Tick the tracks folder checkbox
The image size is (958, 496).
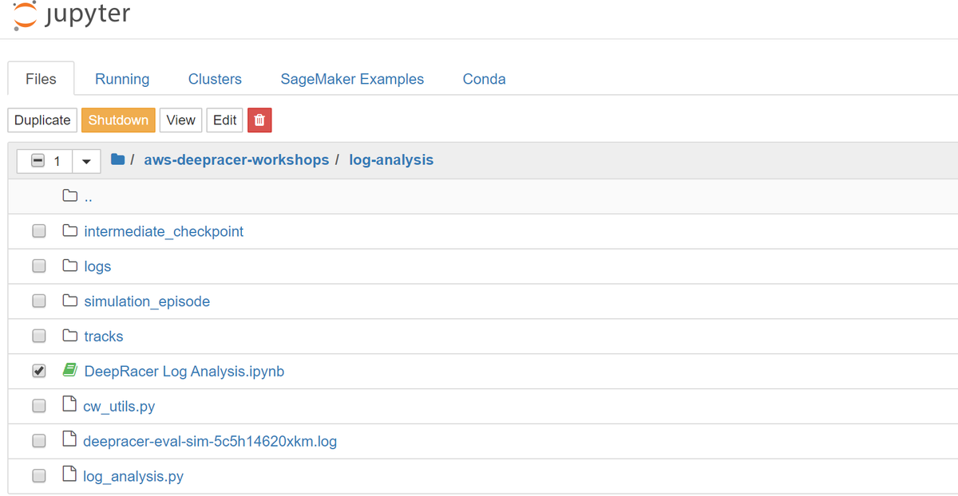38,337
